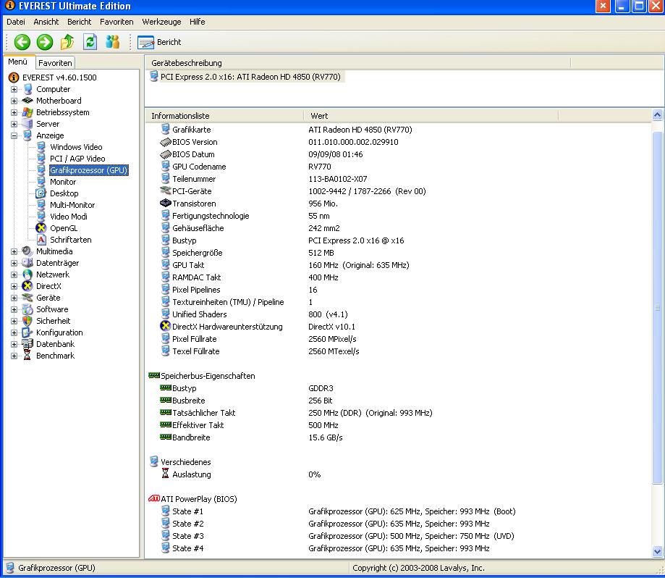Select PCI / AGP Video in the tree
Image resolution: width=665 pixels, height=578 pixels.
coord(77,159)
